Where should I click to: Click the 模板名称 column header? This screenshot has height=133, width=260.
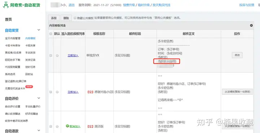click(99, 34)
